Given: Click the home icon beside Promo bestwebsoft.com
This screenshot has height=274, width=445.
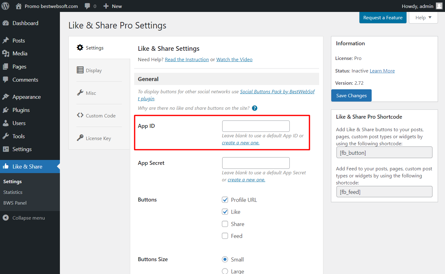Looking at the screenshot, I should 19,6.
